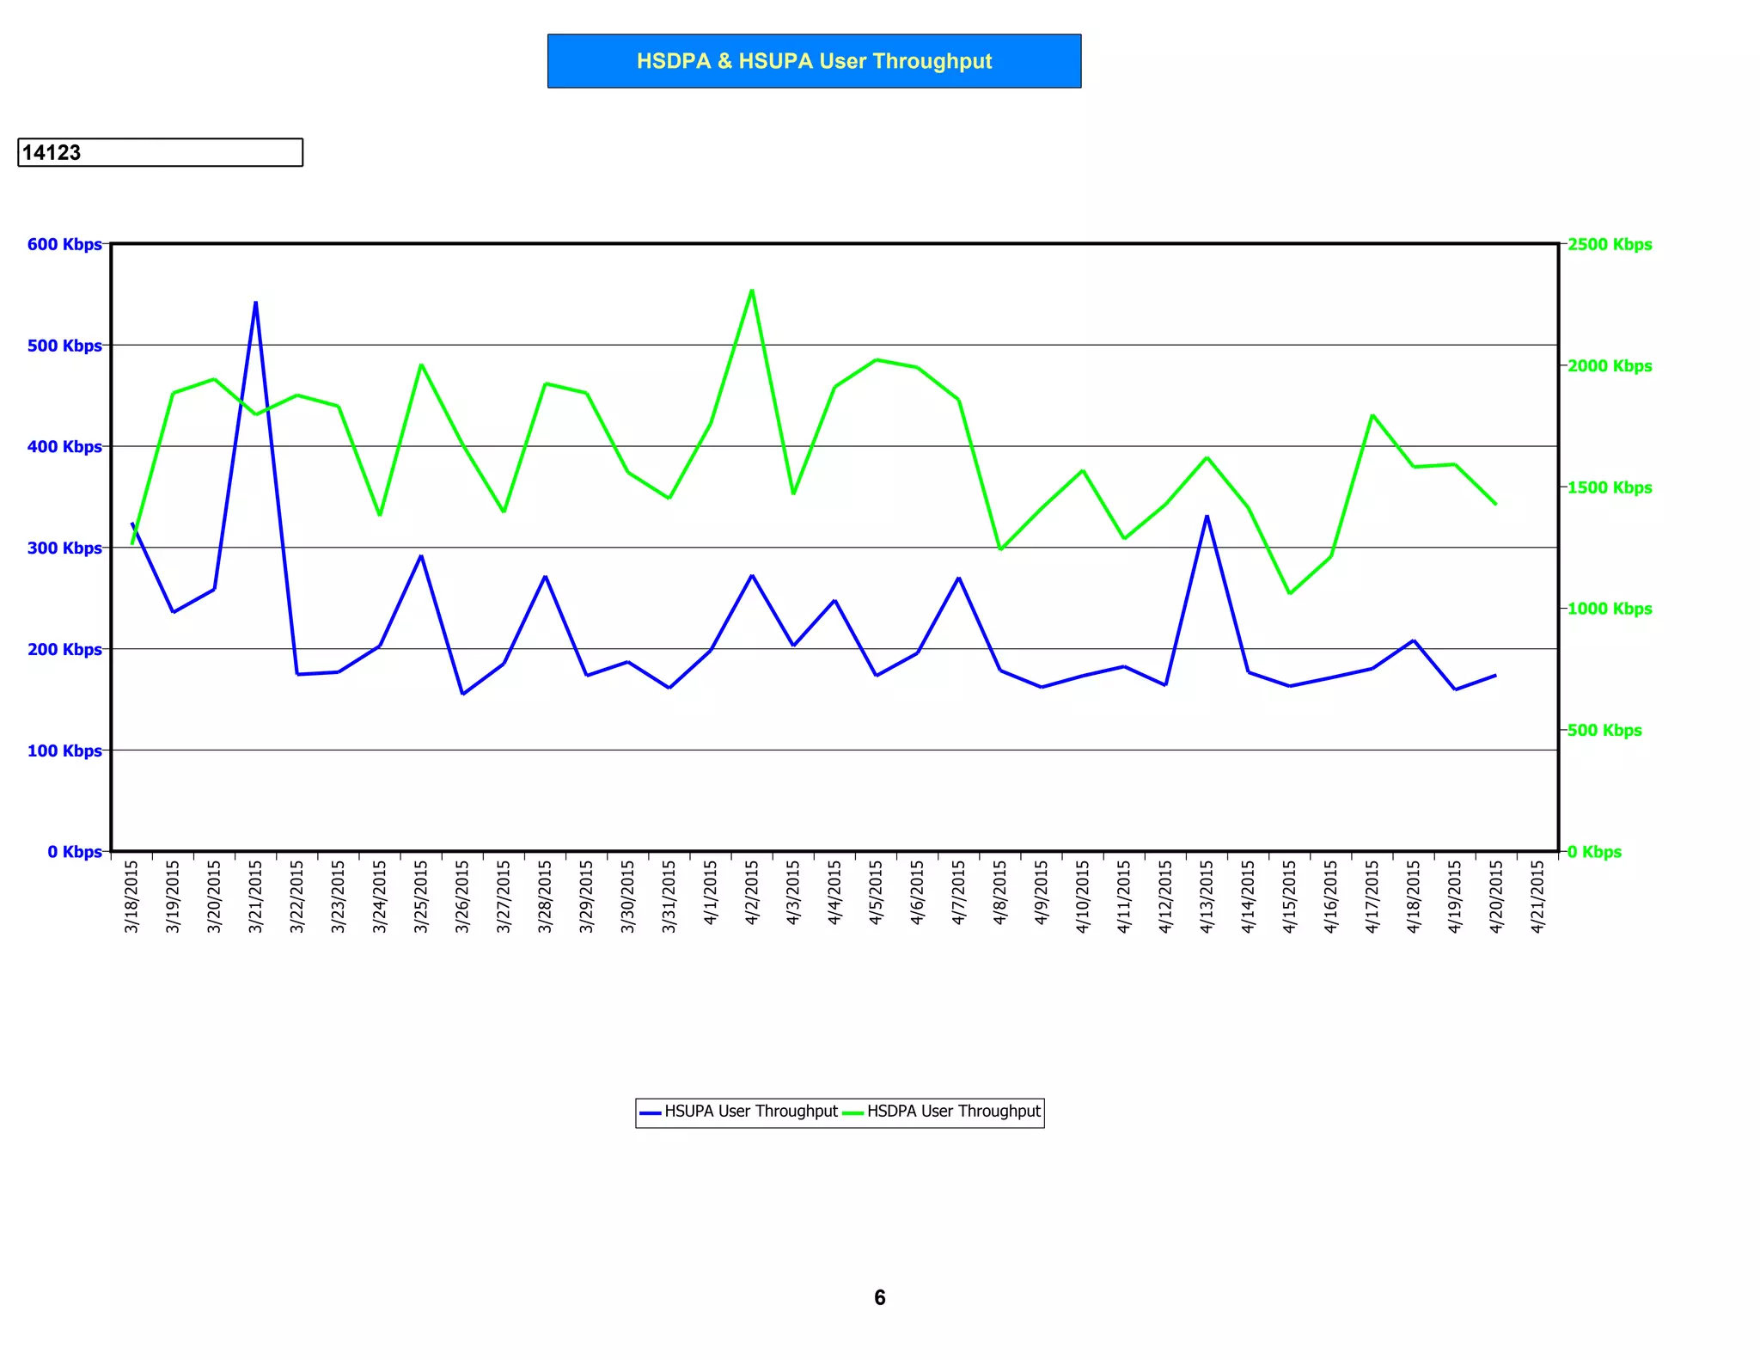The width and height of the screenshot is (1760, 1360).
Task: Click the 100 Kbps left axis label
Action: click(64, 751)
